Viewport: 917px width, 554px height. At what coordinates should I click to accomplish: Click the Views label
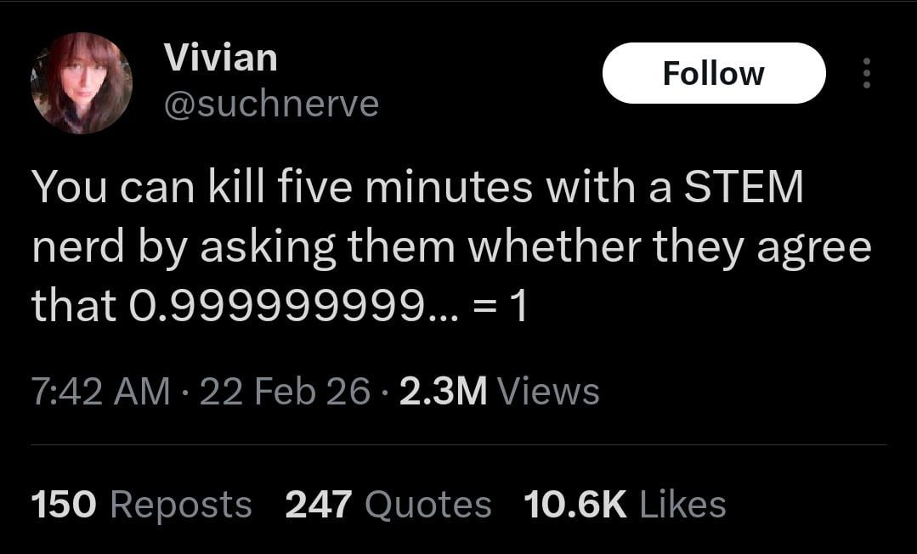point(548,392)
